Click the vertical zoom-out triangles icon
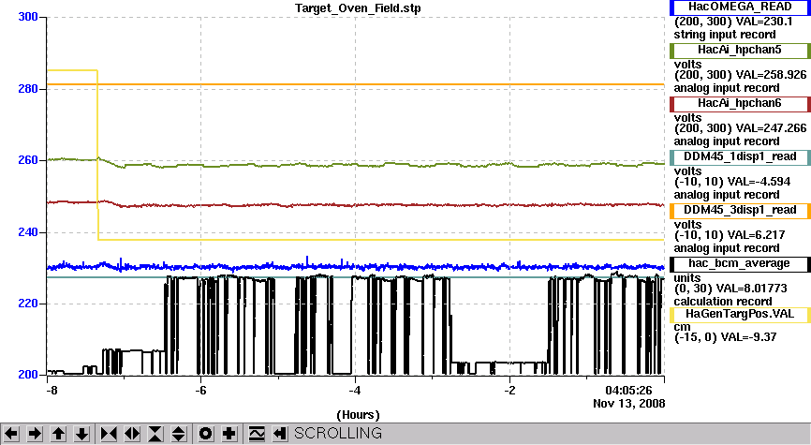 [179, 433]
